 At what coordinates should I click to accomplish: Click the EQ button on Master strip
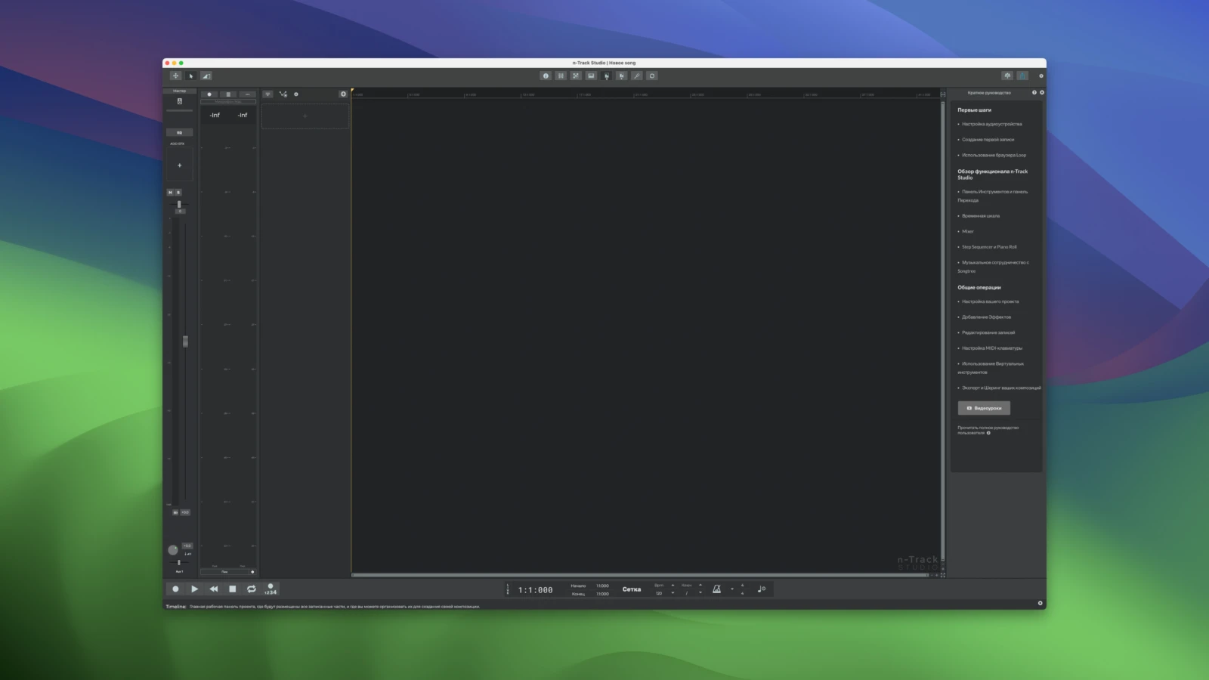click(179, 132)
